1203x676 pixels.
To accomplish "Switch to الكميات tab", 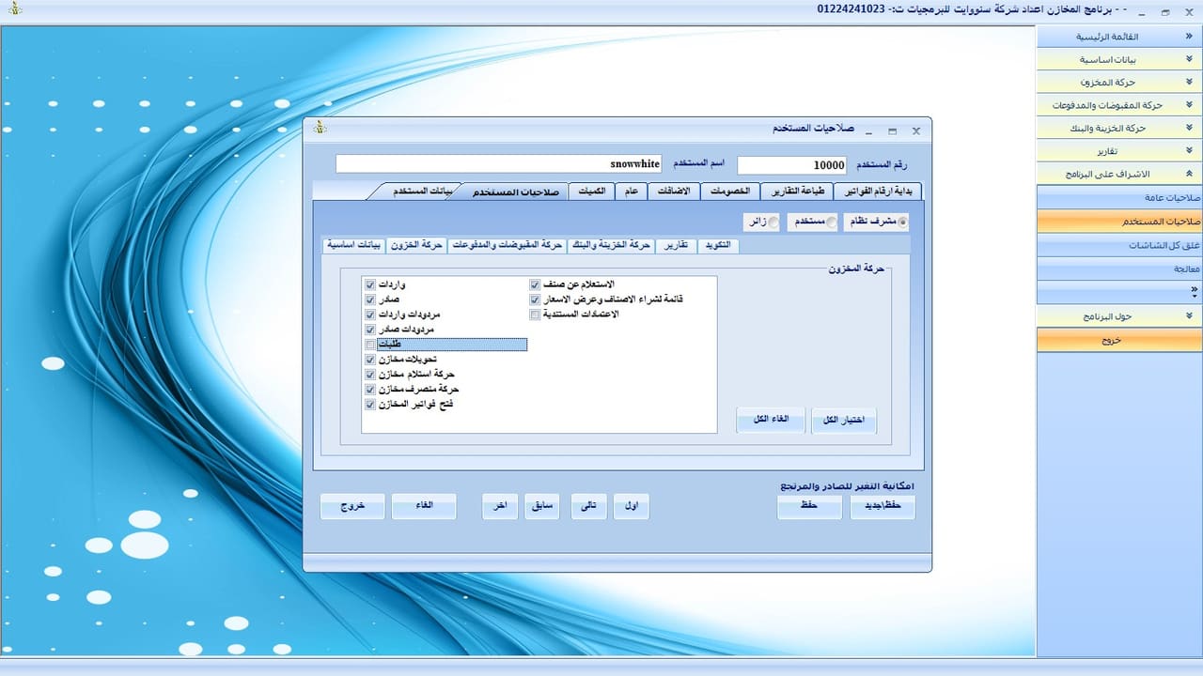I will pos(592,192).
